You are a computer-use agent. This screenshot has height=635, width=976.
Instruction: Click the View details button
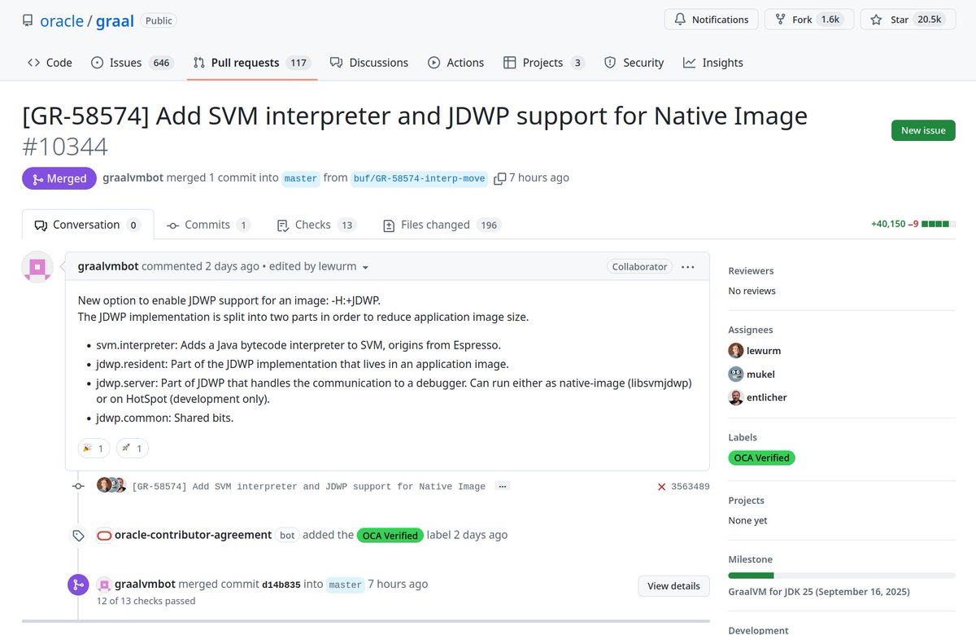click(673, 586)
